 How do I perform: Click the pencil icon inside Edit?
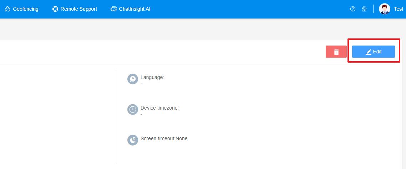pyautogui.click(x=369, y=52)
